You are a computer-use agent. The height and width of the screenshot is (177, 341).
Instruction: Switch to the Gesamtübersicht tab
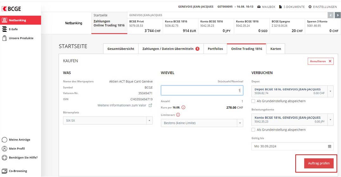tap(121, 49)
